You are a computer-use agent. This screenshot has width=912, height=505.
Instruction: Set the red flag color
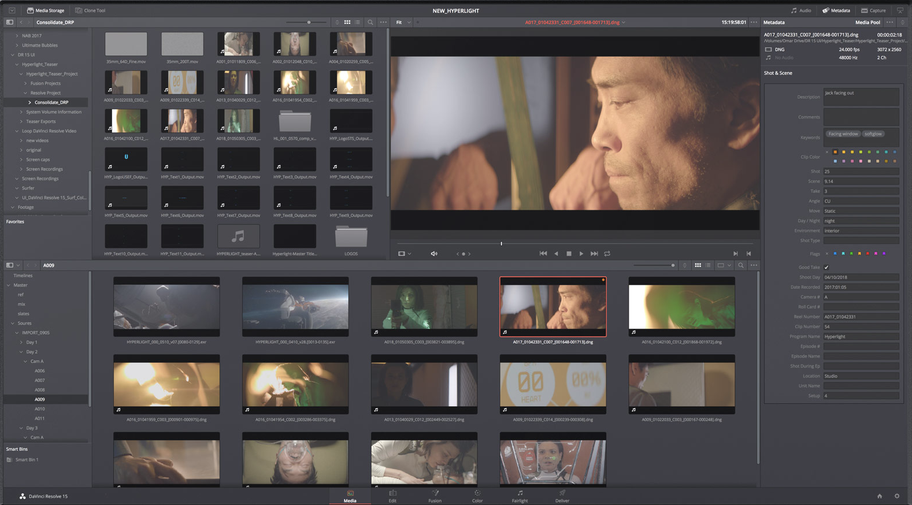point(867,254)
